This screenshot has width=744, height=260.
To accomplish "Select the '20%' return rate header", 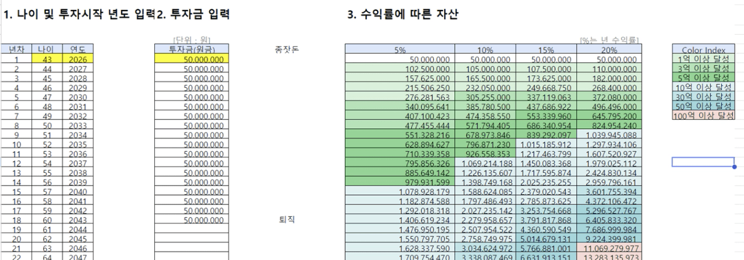I will (x=610, y=50).
